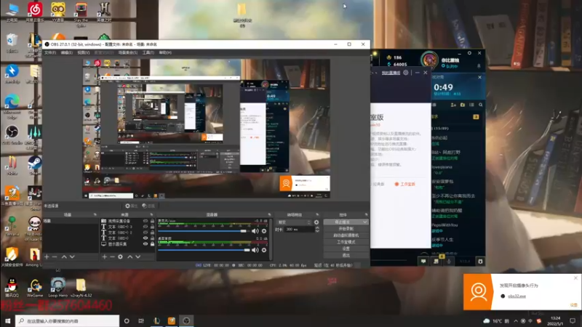Open Task View on the taskbar
Viewport: 582px width, 327px height.
[x=141, y=321]
